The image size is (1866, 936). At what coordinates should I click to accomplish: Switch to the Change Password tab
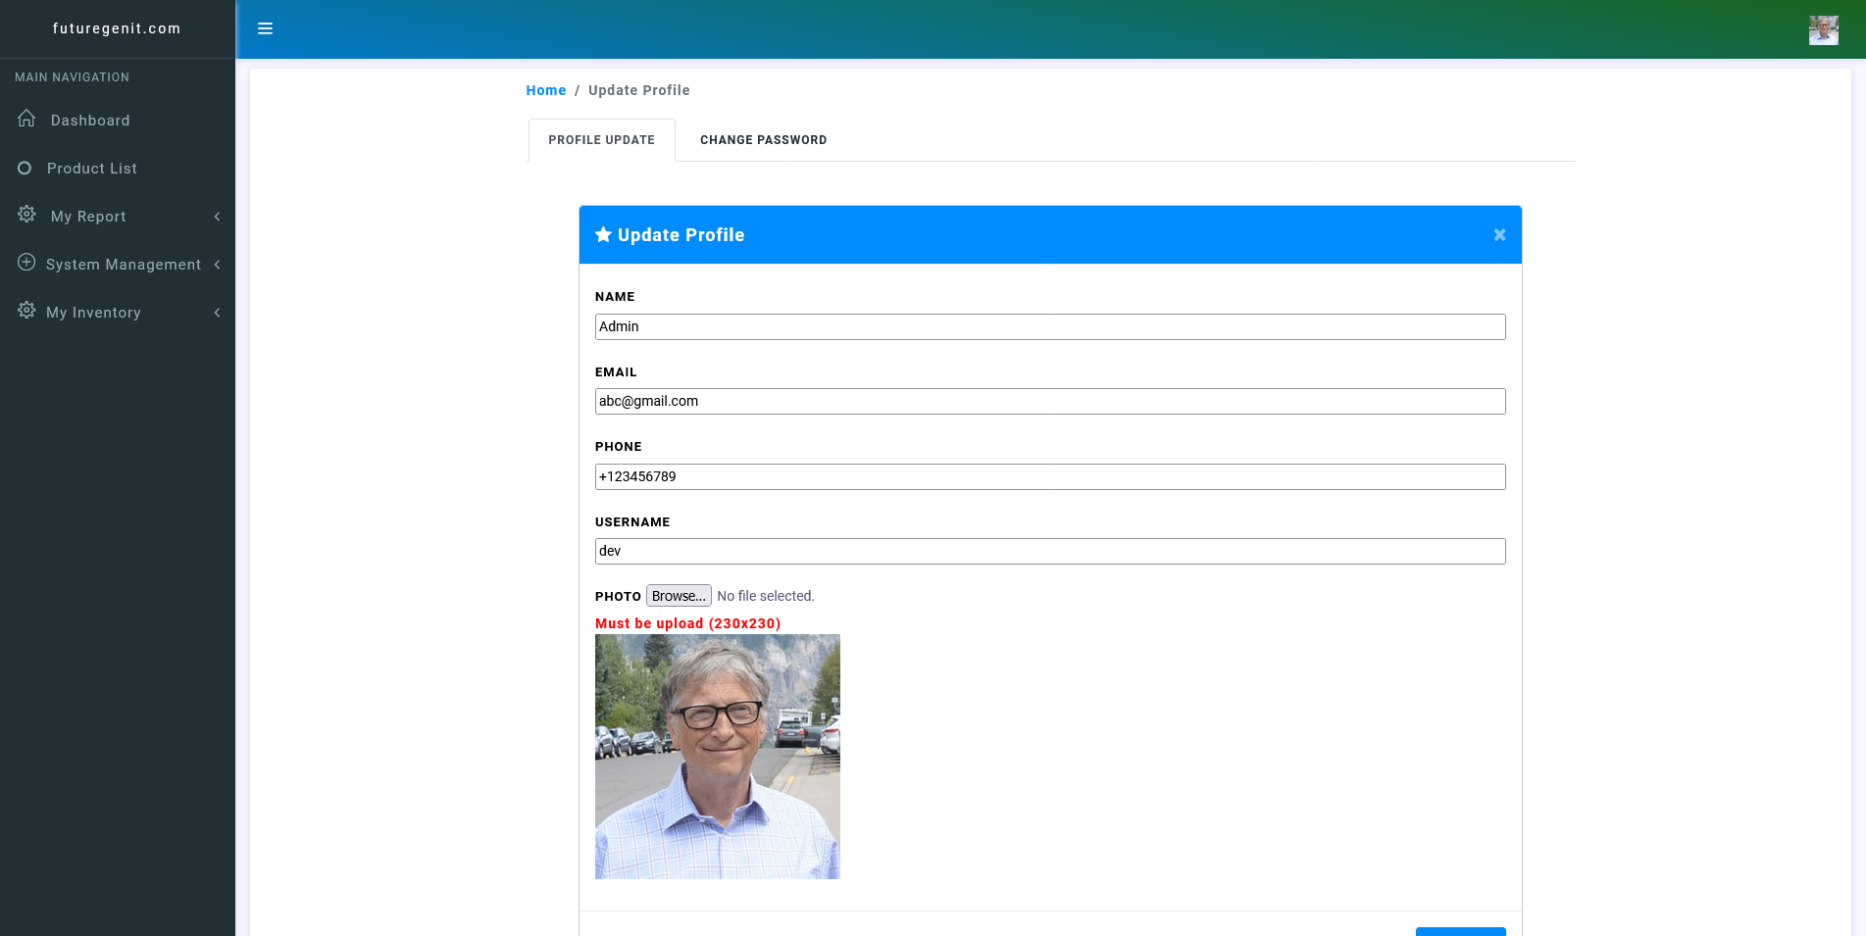pyautogui.click(x=763, y=140)
